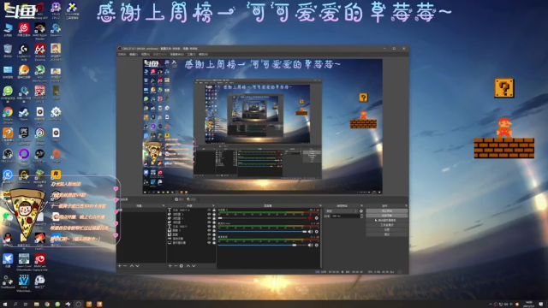Open Rockstar Games Launcher desktop icon

tap(56, 175)
